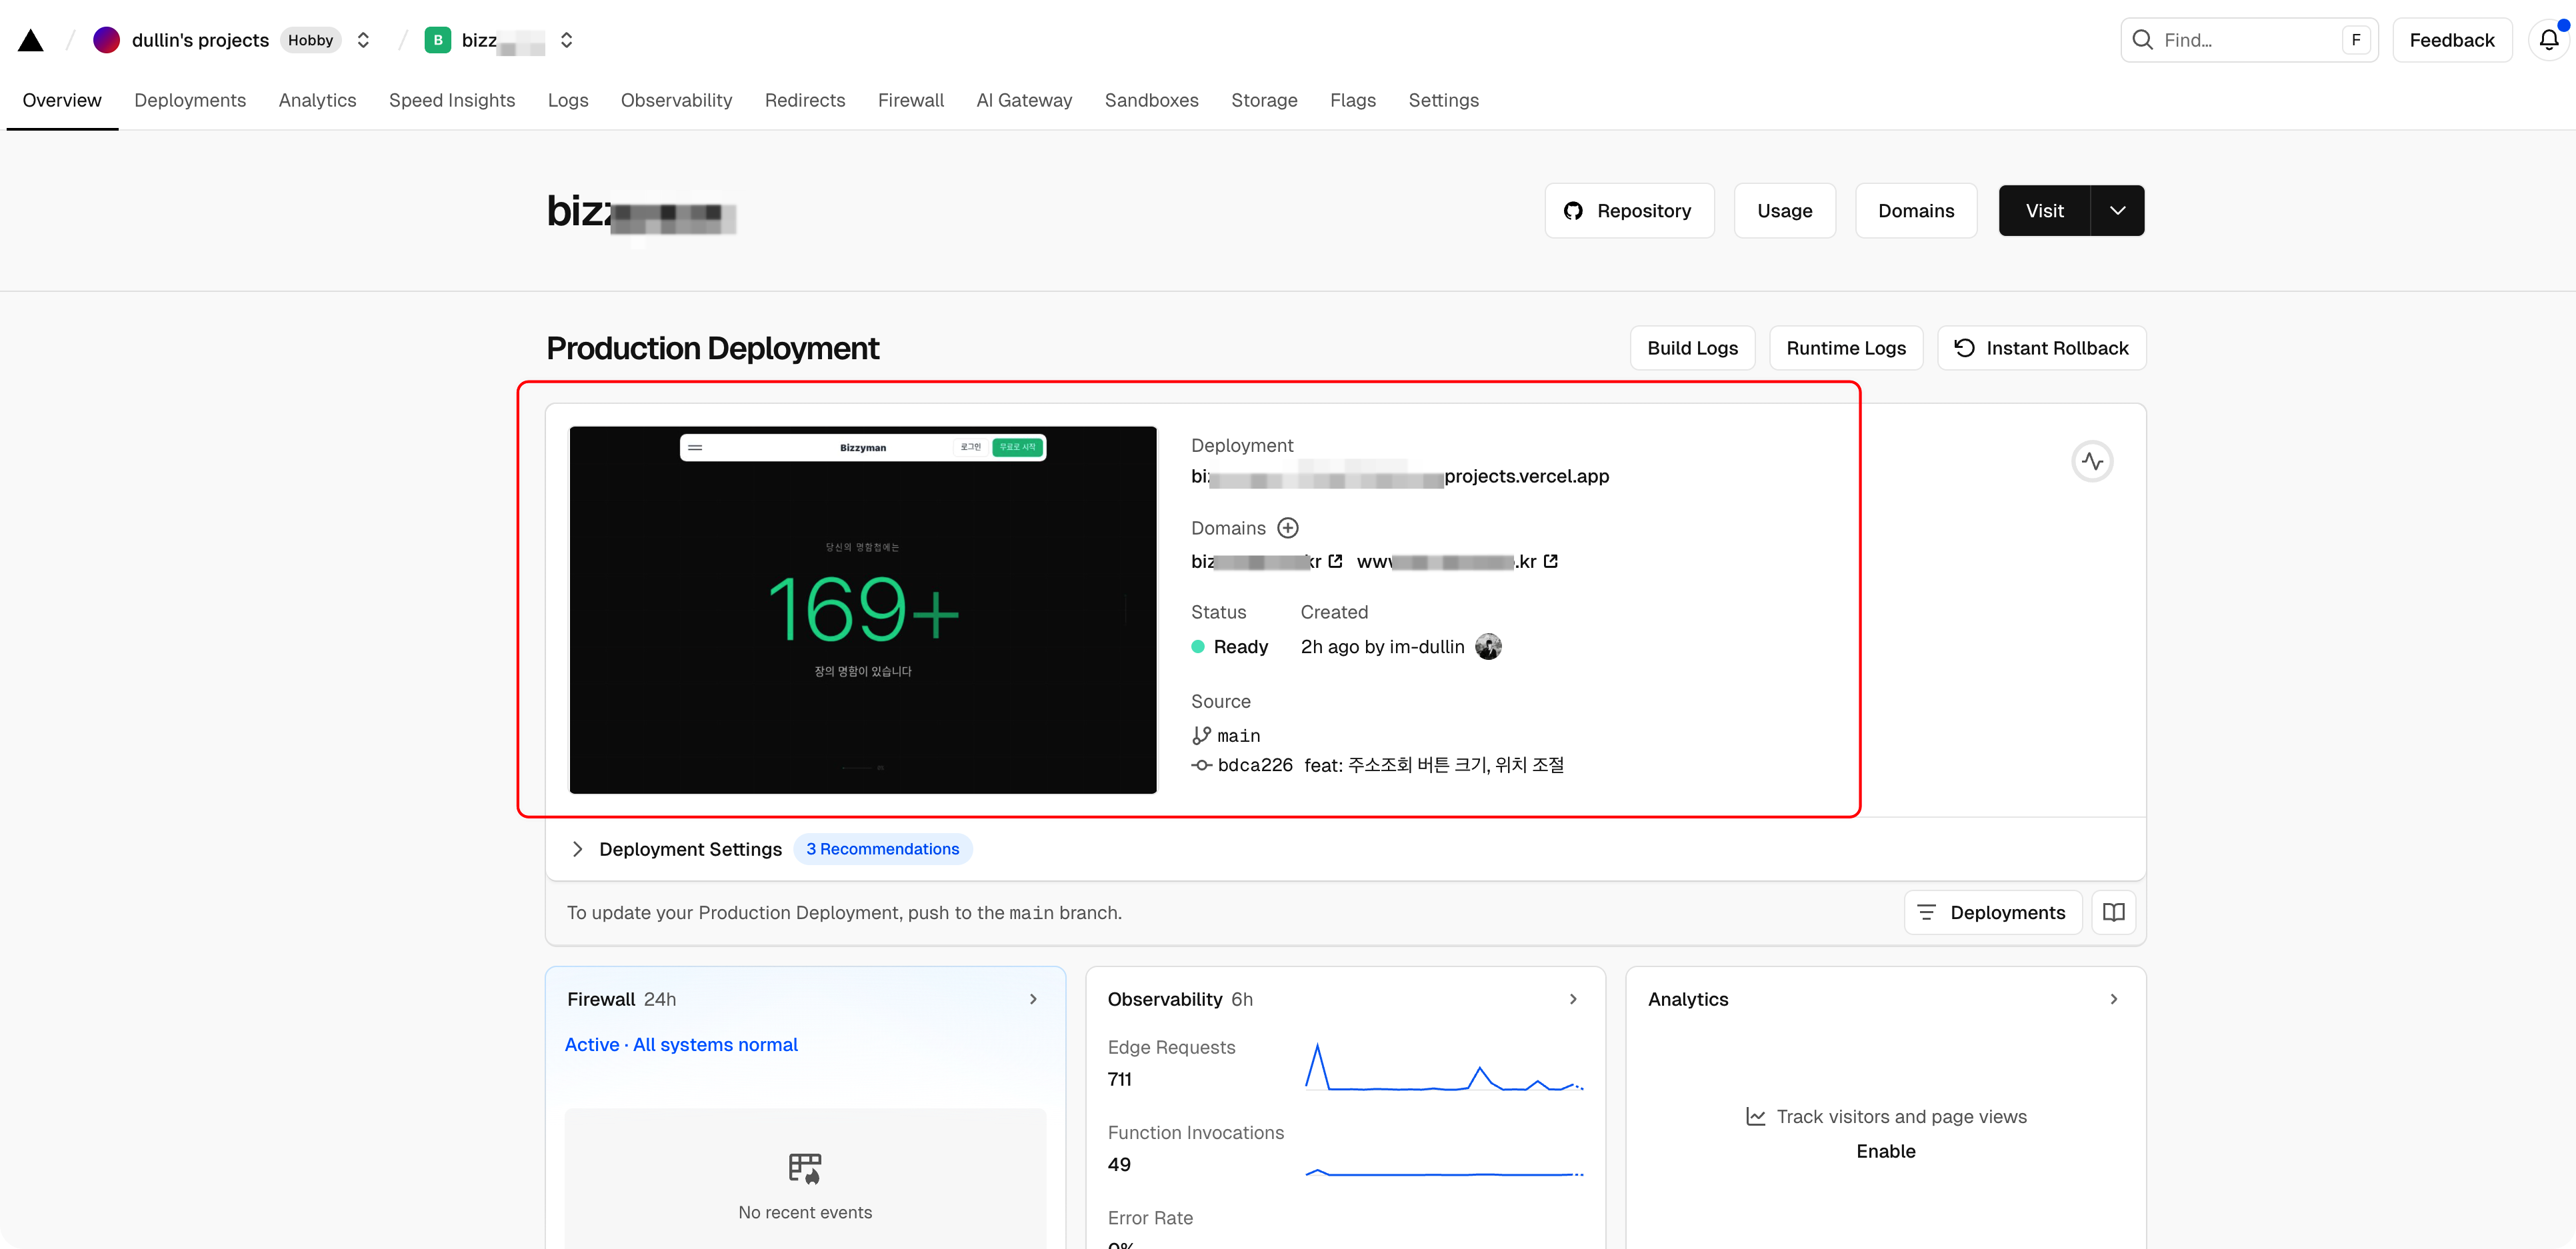Open the team switcher next to Hobby
Image resolution: width=2576 pixels, height=1249 pixels.
364,40
